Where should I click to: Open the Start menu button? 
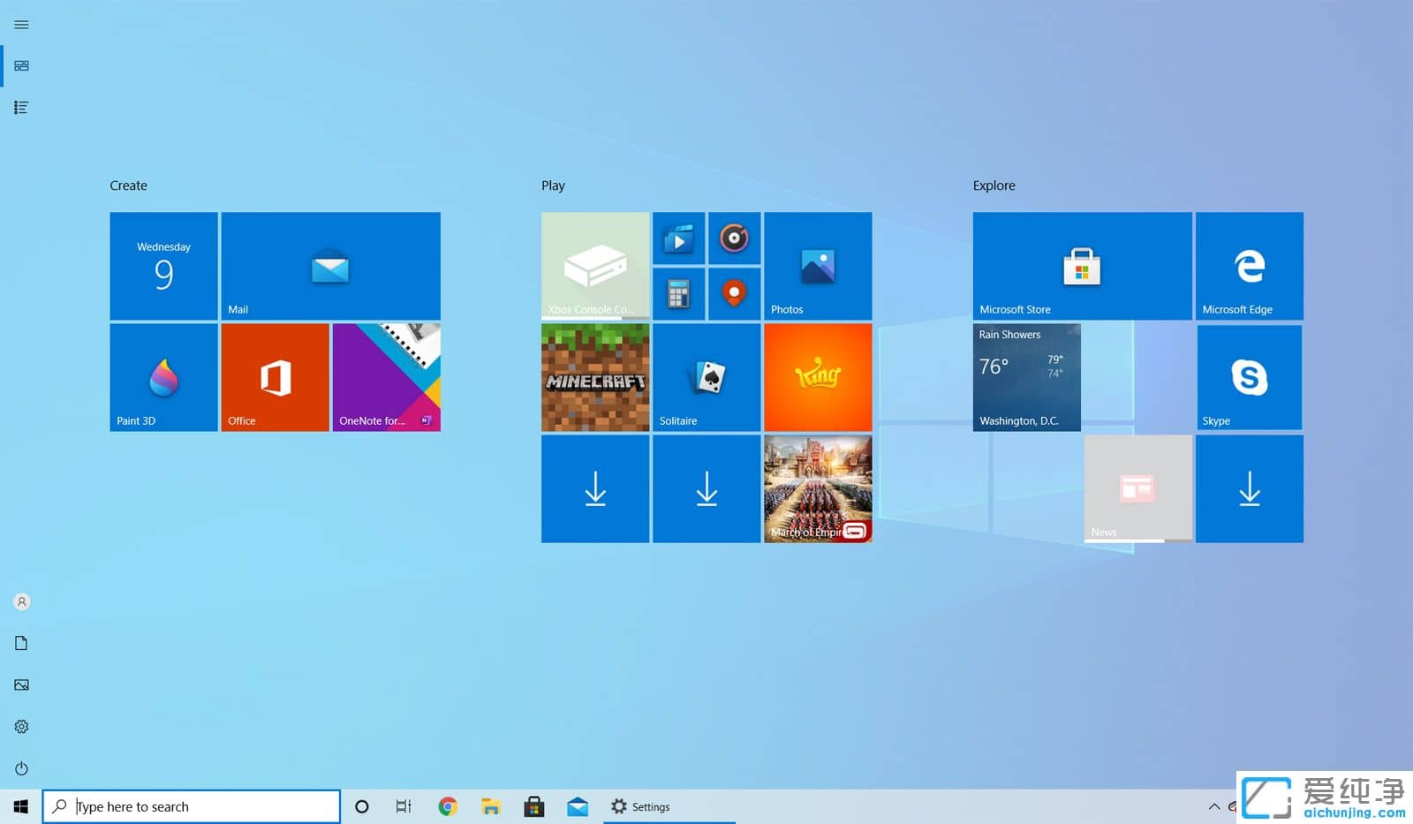pos(21,805)
